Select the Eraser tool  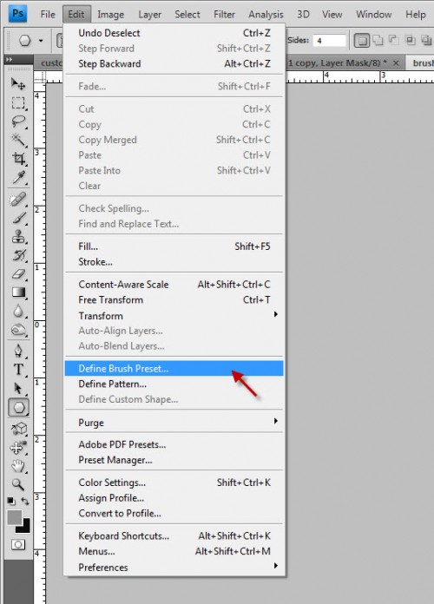[x=17, y=274]
